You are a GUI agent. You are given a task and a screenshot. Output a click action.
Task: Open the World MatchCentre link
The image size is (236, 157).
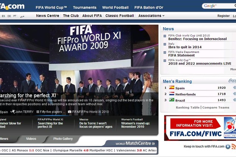tap(135, 143)
